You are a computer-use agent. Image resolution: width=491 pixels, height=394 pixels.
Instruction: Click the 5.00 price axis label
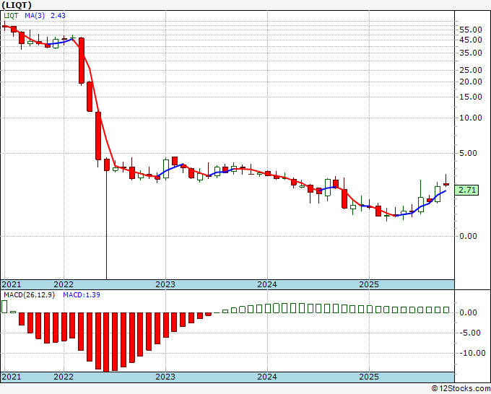point(468,154)
